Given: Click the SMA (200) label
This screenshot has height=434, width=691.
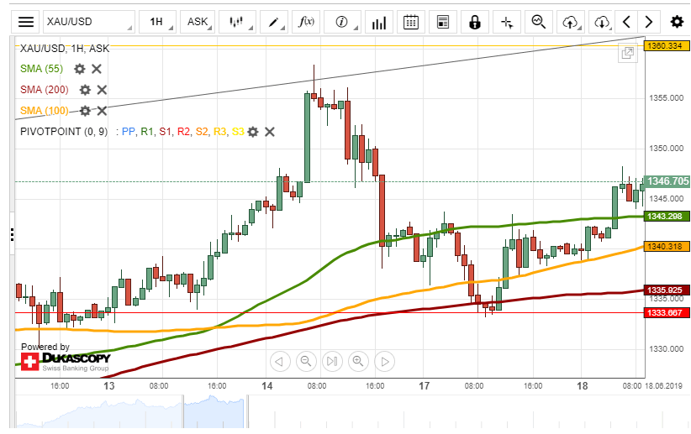Looking at the screenshot, I should (44, 90).
